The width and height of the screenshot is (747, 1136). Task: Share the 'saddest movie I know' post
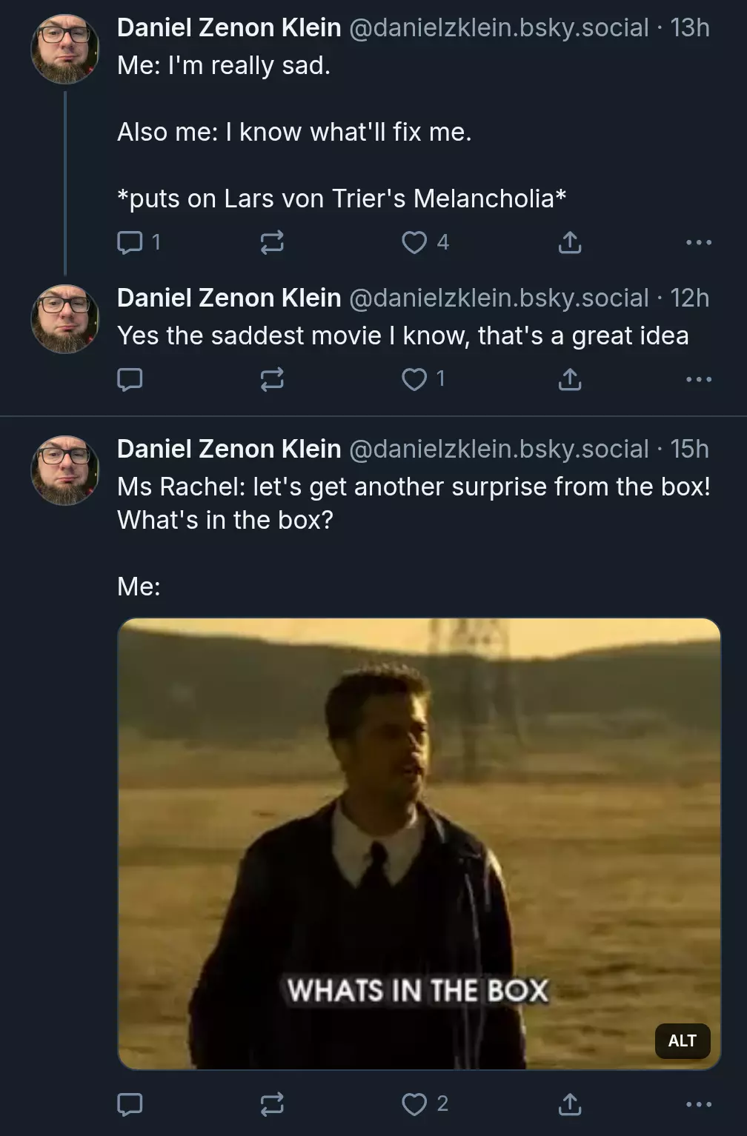(569, 379)
